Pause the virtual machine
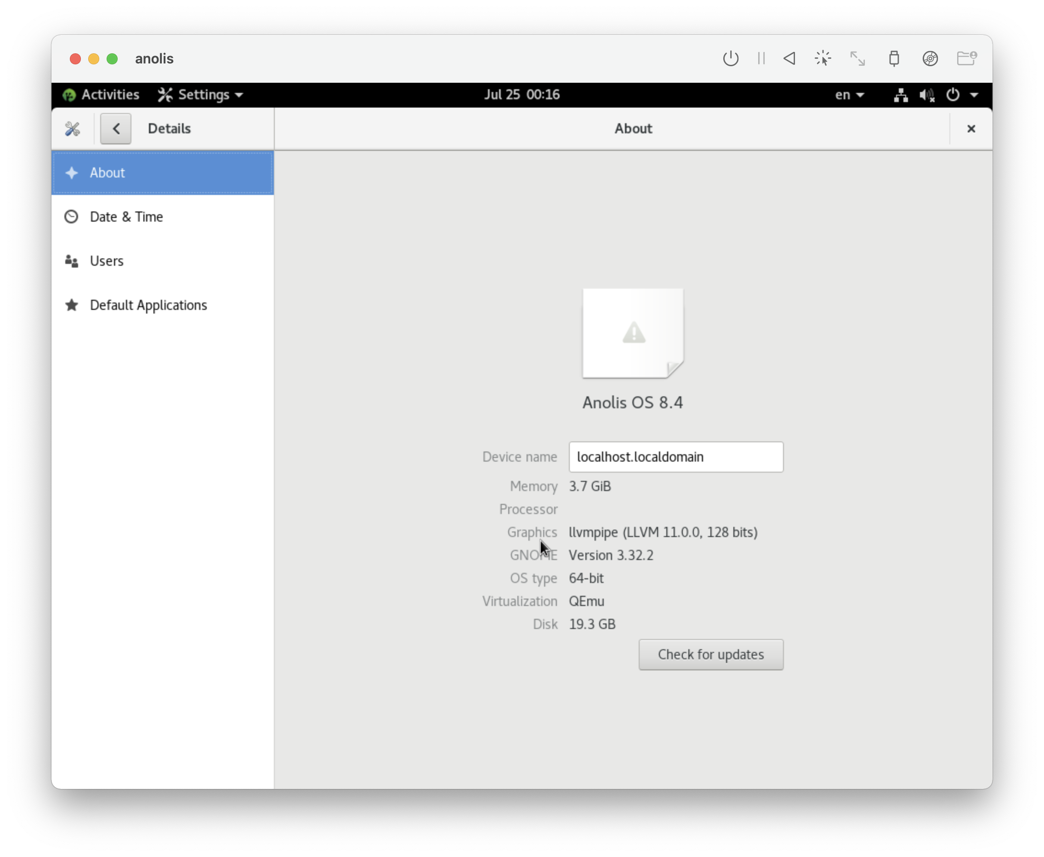Screen dimensions: 1044x857 (x=761, y=59)
